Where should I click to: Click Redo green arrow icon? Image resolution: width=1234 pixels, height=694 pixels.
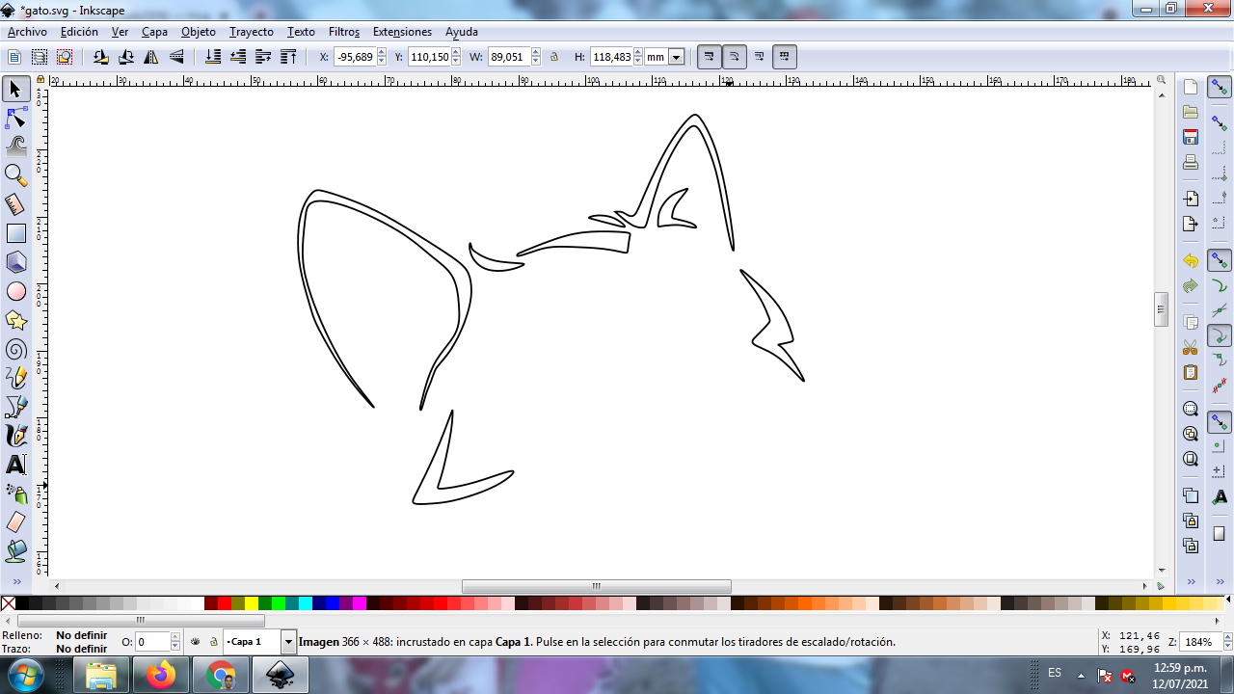pos(1191,285)
